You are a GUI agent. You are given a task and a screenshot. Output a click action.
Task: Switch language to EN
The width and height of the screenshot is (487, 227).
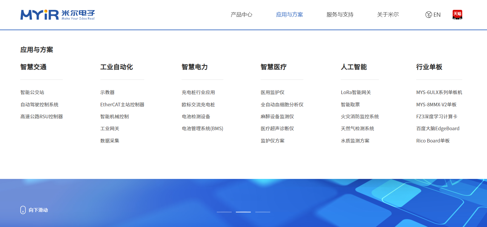437,15
